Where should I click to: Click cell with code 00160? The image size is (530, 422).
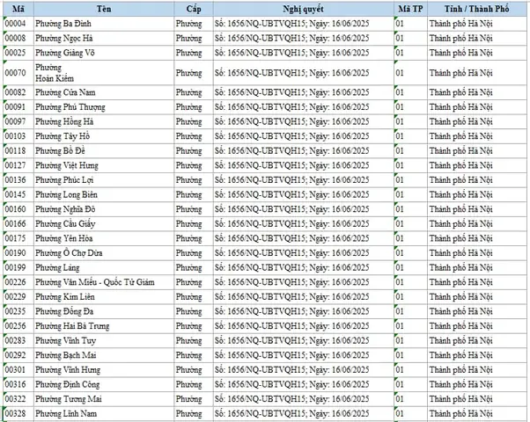coord(18,209)
